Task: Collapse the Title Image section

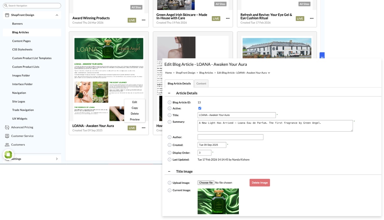Action: tap(169, 172)
